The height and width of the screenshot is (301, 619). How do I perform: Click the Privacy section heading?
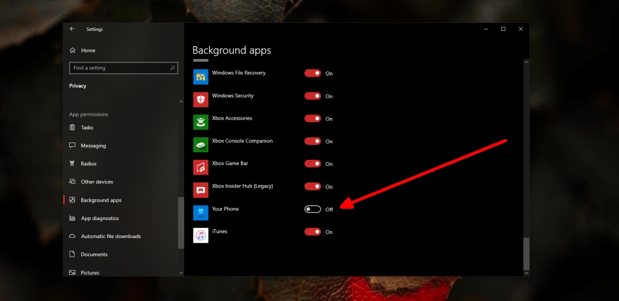(78, 86)
